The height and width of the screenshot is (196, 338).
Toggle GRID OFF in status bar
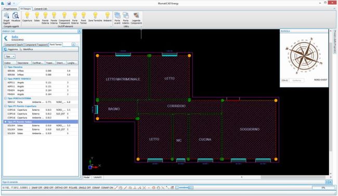[48, 188]
